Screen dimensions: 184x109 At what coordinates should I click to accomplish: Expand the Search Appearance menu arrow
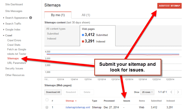(x=4, y=18)
